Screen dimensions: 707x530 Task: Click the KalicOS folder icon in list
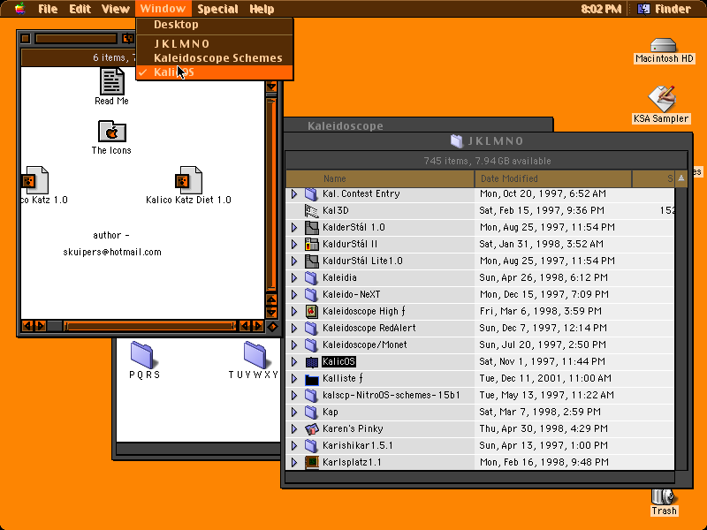click(311, 361)
